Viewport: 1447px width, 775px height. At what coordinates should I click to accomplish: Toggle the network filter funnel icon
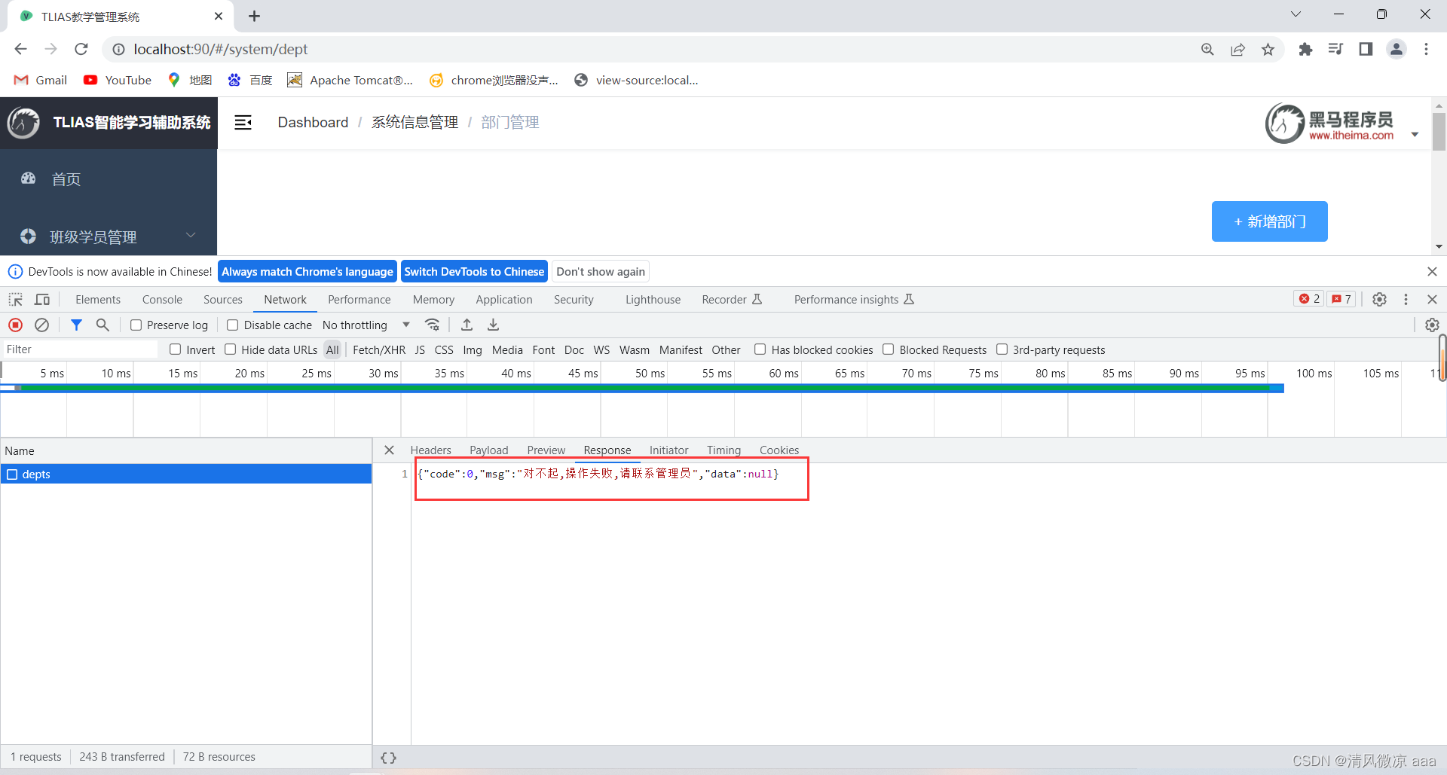tap(76, 325)
